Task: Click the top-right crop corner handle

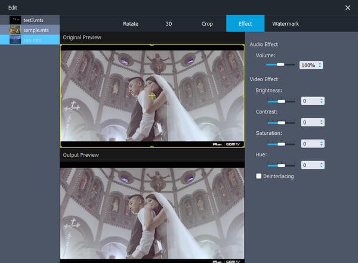Action: point(243,45)
